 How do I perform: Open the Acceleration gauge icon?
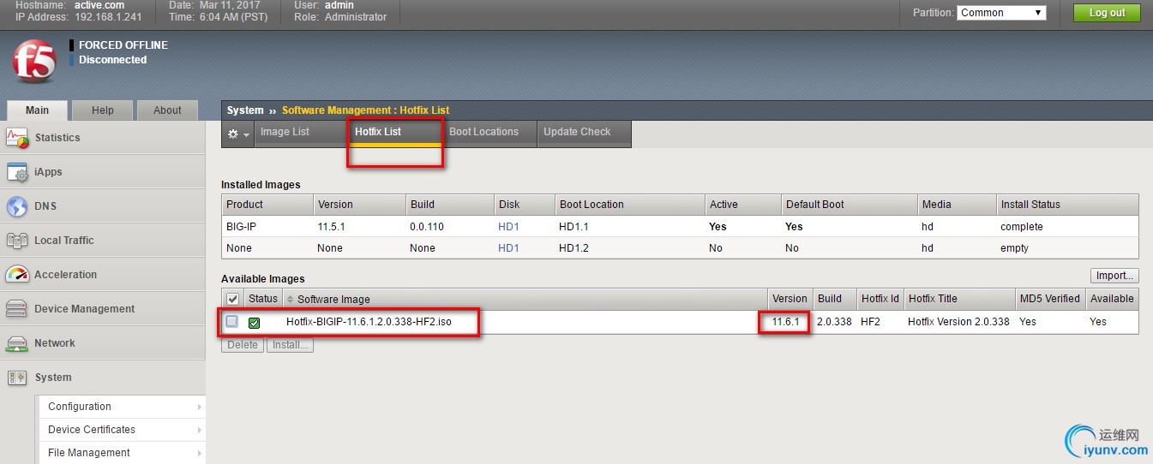[17, 275]
